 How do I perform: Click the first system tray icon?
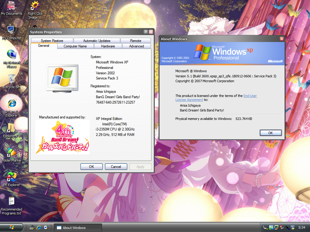[x=265, y=228]
